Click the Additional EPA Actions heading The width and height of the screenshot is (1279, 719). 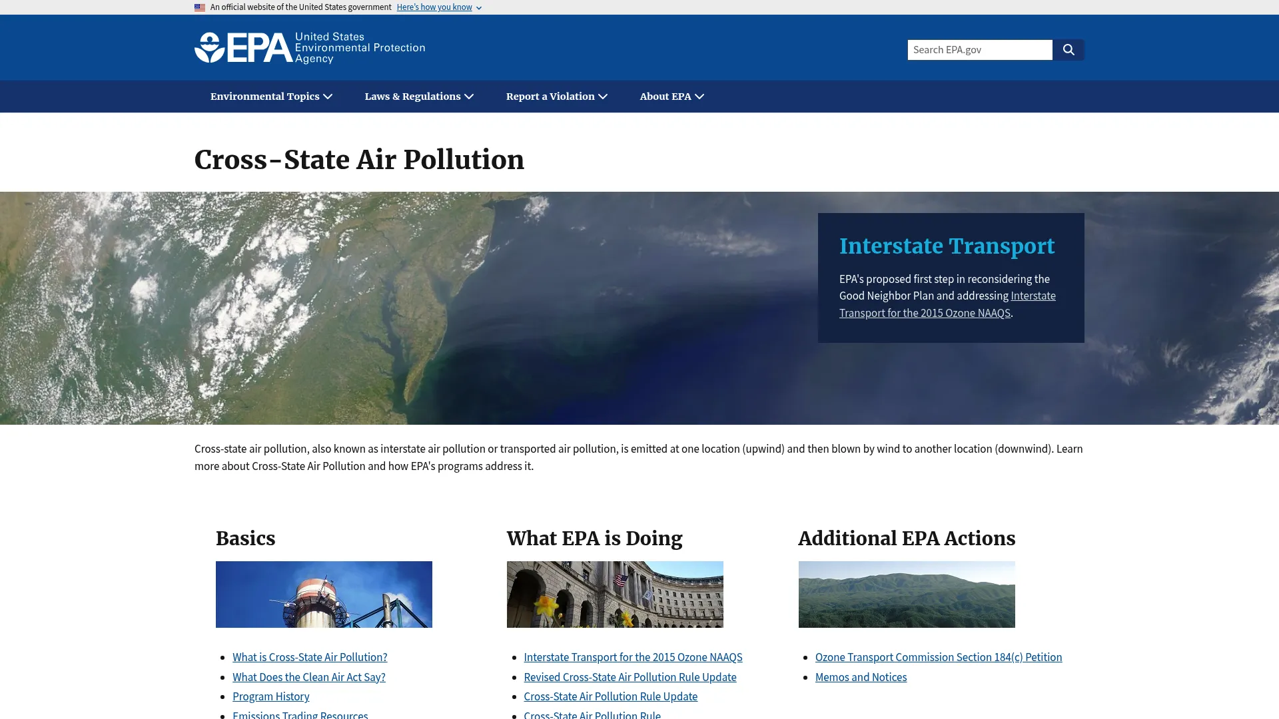(907, 539)
